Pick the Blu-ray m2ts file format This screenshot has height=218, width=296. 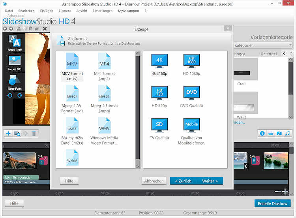coord(72,125)
